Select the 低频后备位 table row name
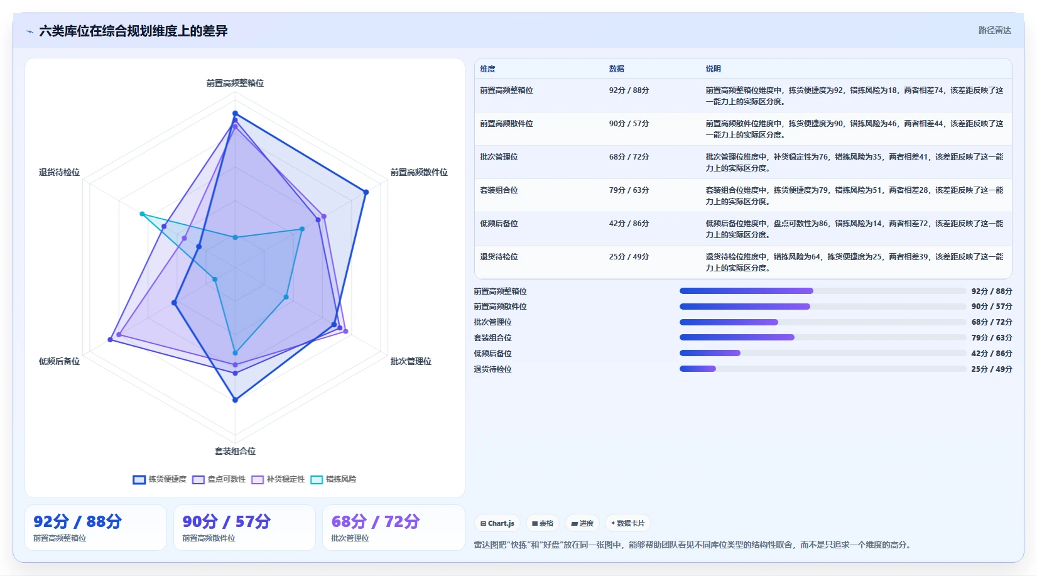Screen dimensions: 1037x576 (x=499, y=224)
